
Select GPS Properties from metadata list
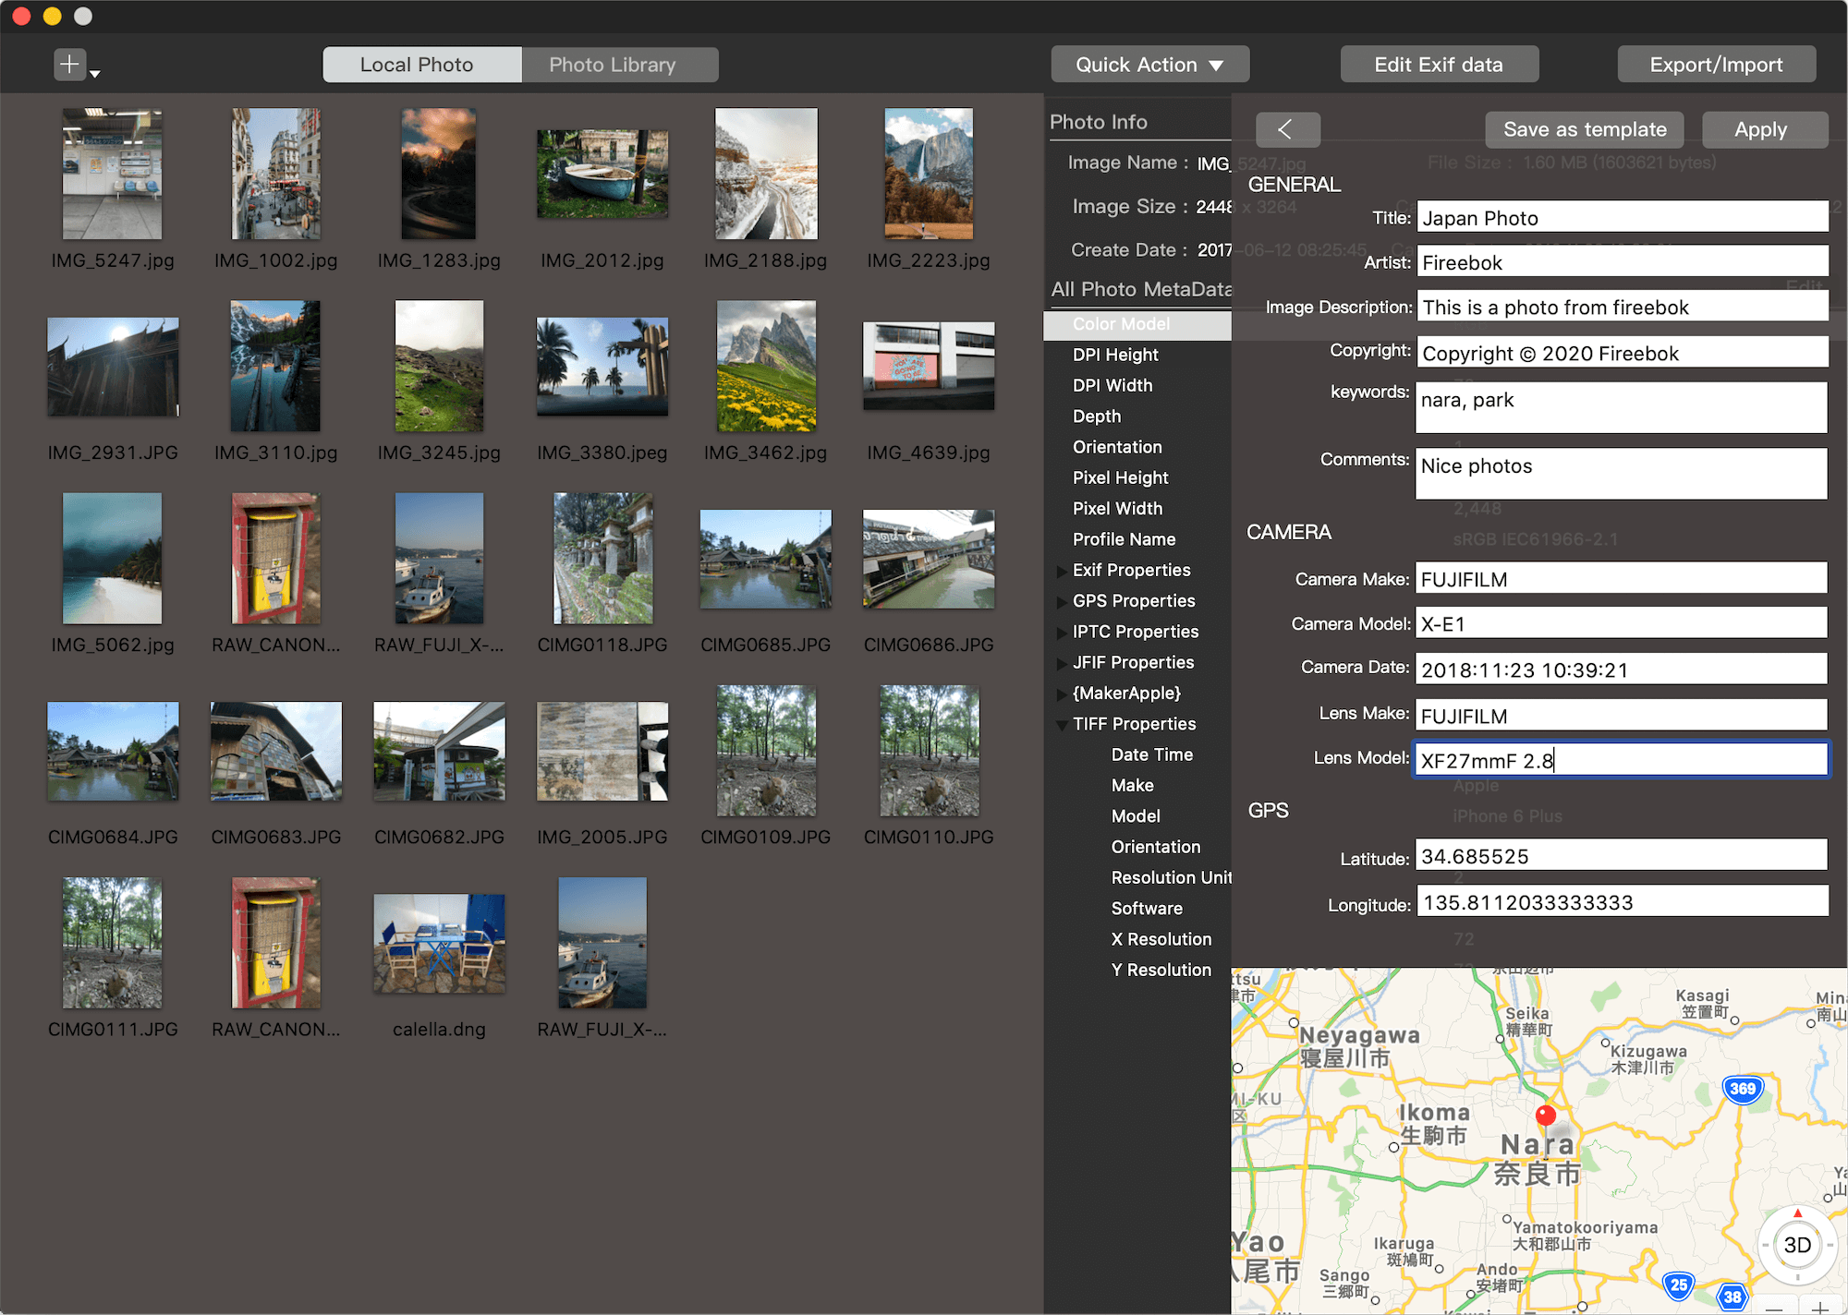(x=1135, y=599)
